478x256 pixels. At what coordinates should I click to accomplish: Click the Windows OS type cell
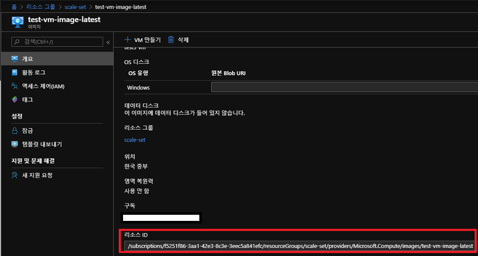tap(138, 88)
